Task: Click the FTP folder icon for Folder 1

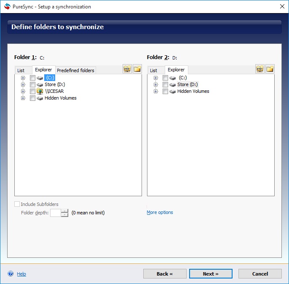Action: click(127, 69)
